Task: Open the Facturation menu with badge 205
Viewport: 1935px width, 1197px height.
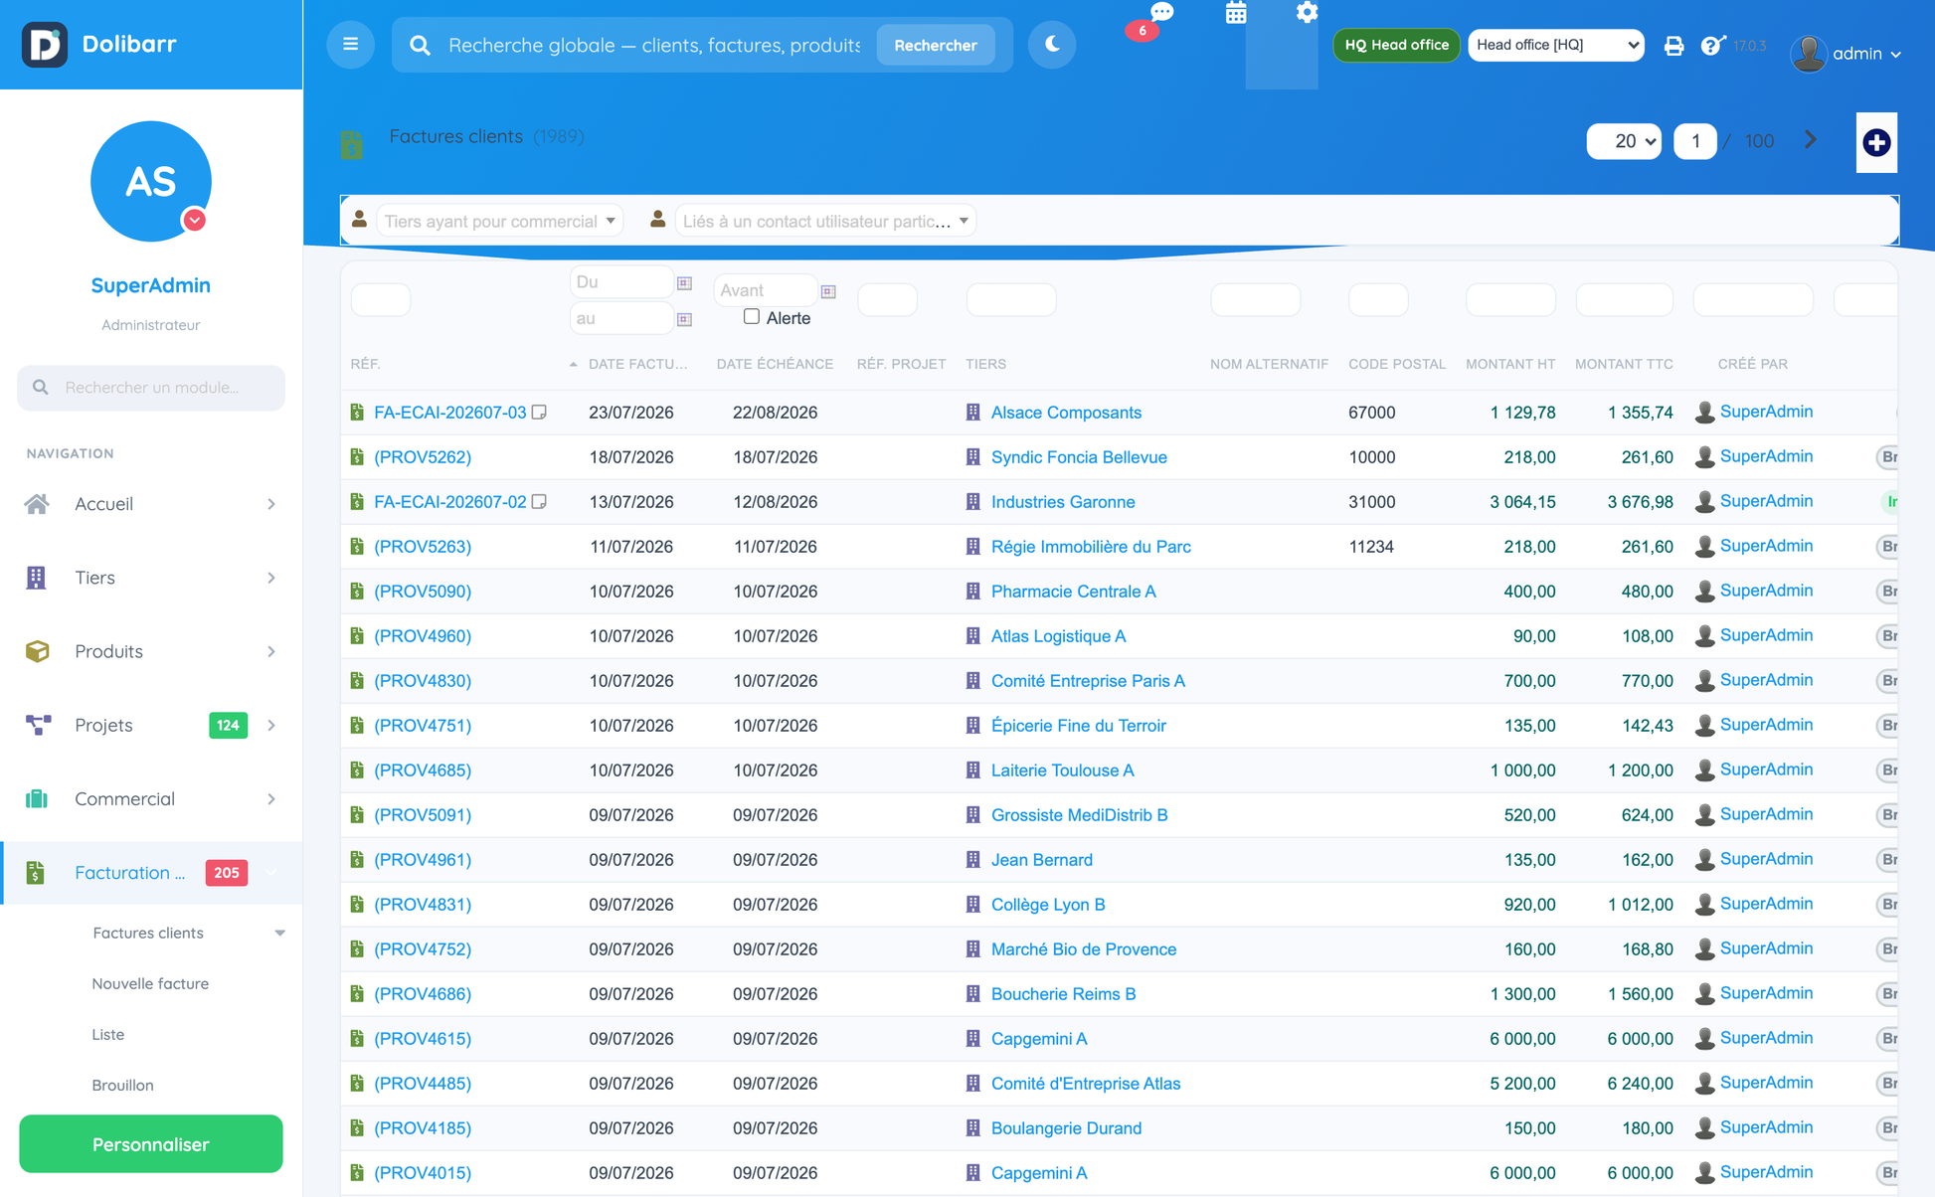Action: point(151,872)
